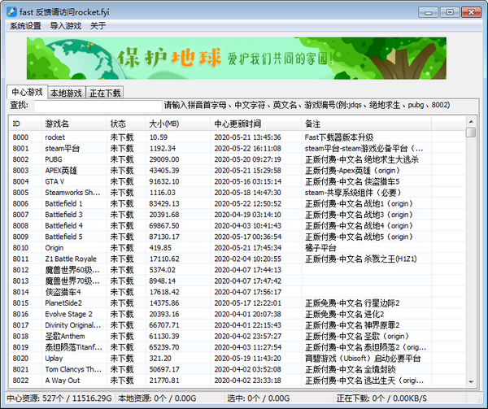Click the scrollbar up arrow of game list

pos(471,133)
